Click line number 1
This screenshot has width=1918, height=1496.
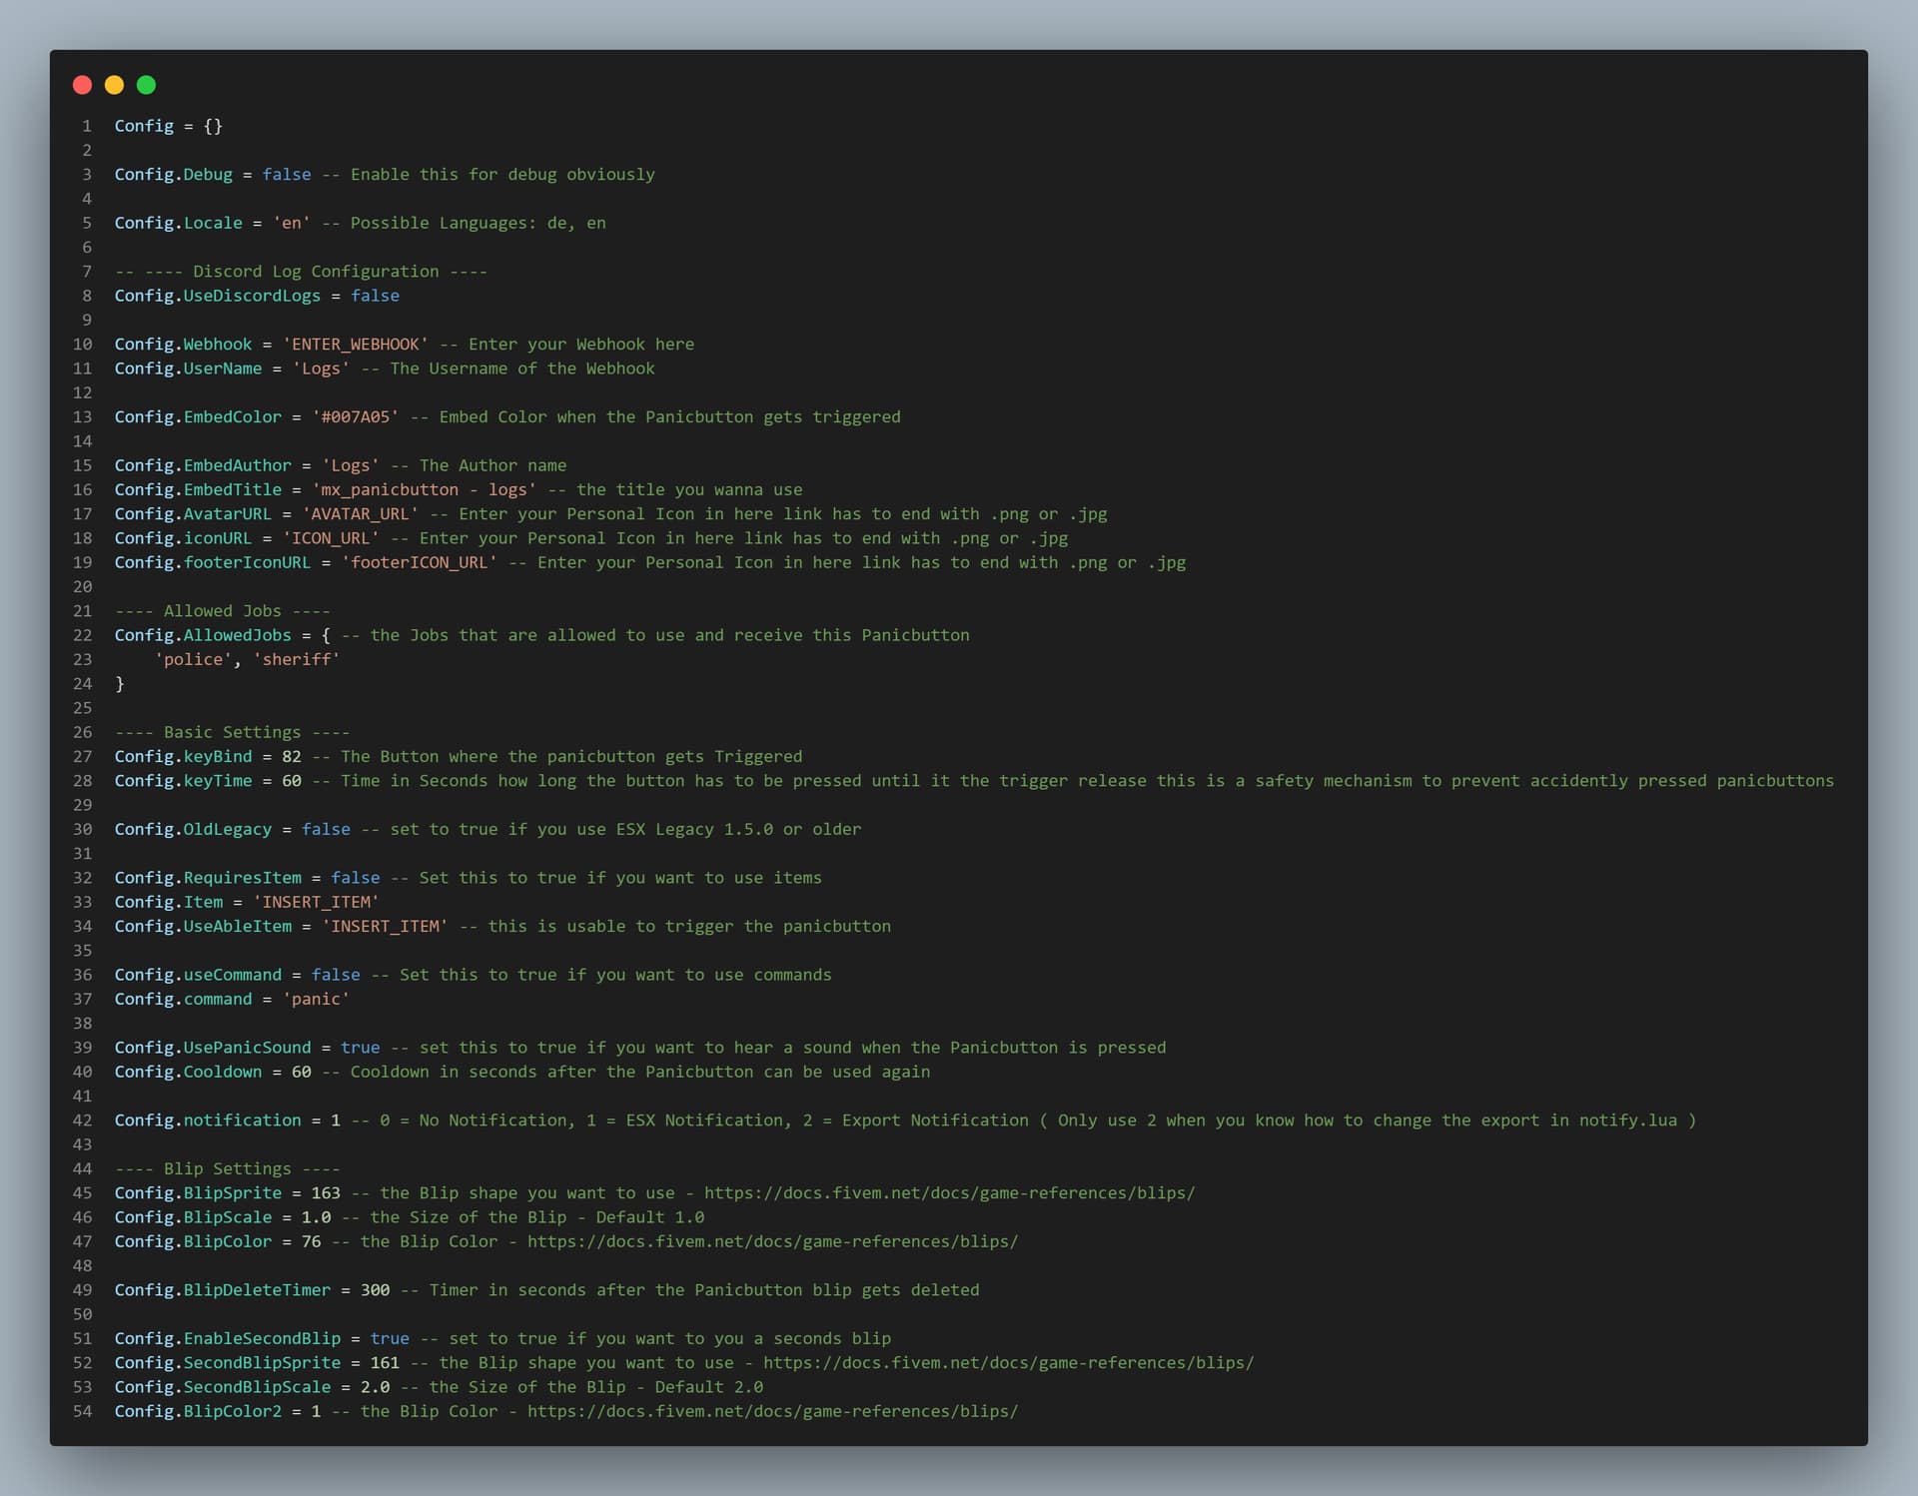(x=86, y=126)
